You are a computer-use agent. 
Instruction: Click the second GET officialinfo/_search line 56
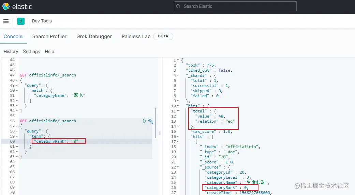(x=48, y=121)
